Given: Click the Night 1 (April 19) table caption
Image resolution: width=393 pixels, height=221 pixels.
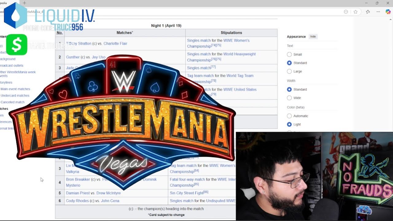Looking at the screenshot, I should pyautogui.click(x=166, y=26).
